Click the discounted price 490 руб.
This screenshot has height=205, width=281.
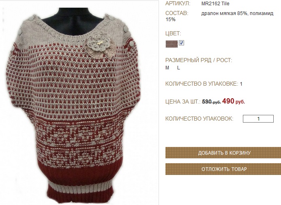[x=234, y=101]
